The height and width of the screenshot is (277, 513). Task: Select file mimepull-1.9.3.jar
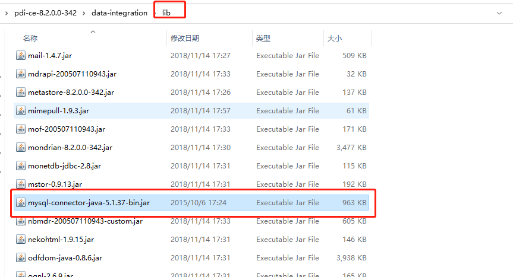coord(59,110)
